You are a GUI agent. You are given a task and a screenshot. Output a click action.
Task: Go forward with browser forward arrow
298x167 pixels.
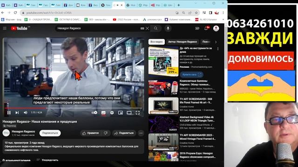pyautogui.click(x=9, y=13)
